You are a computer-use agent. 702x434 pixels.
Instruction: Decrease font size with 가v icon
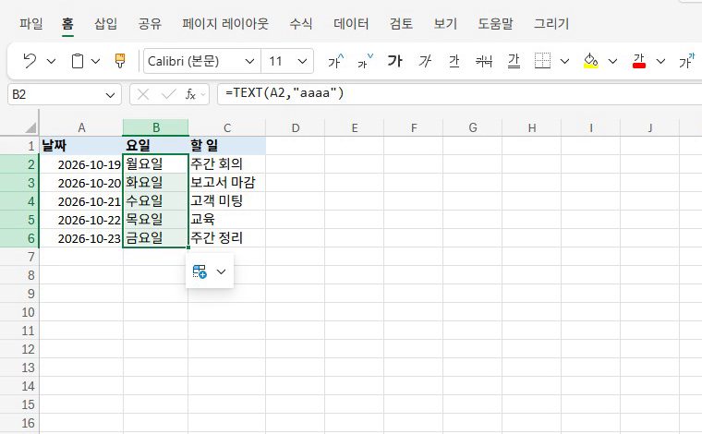coord(365,61)
